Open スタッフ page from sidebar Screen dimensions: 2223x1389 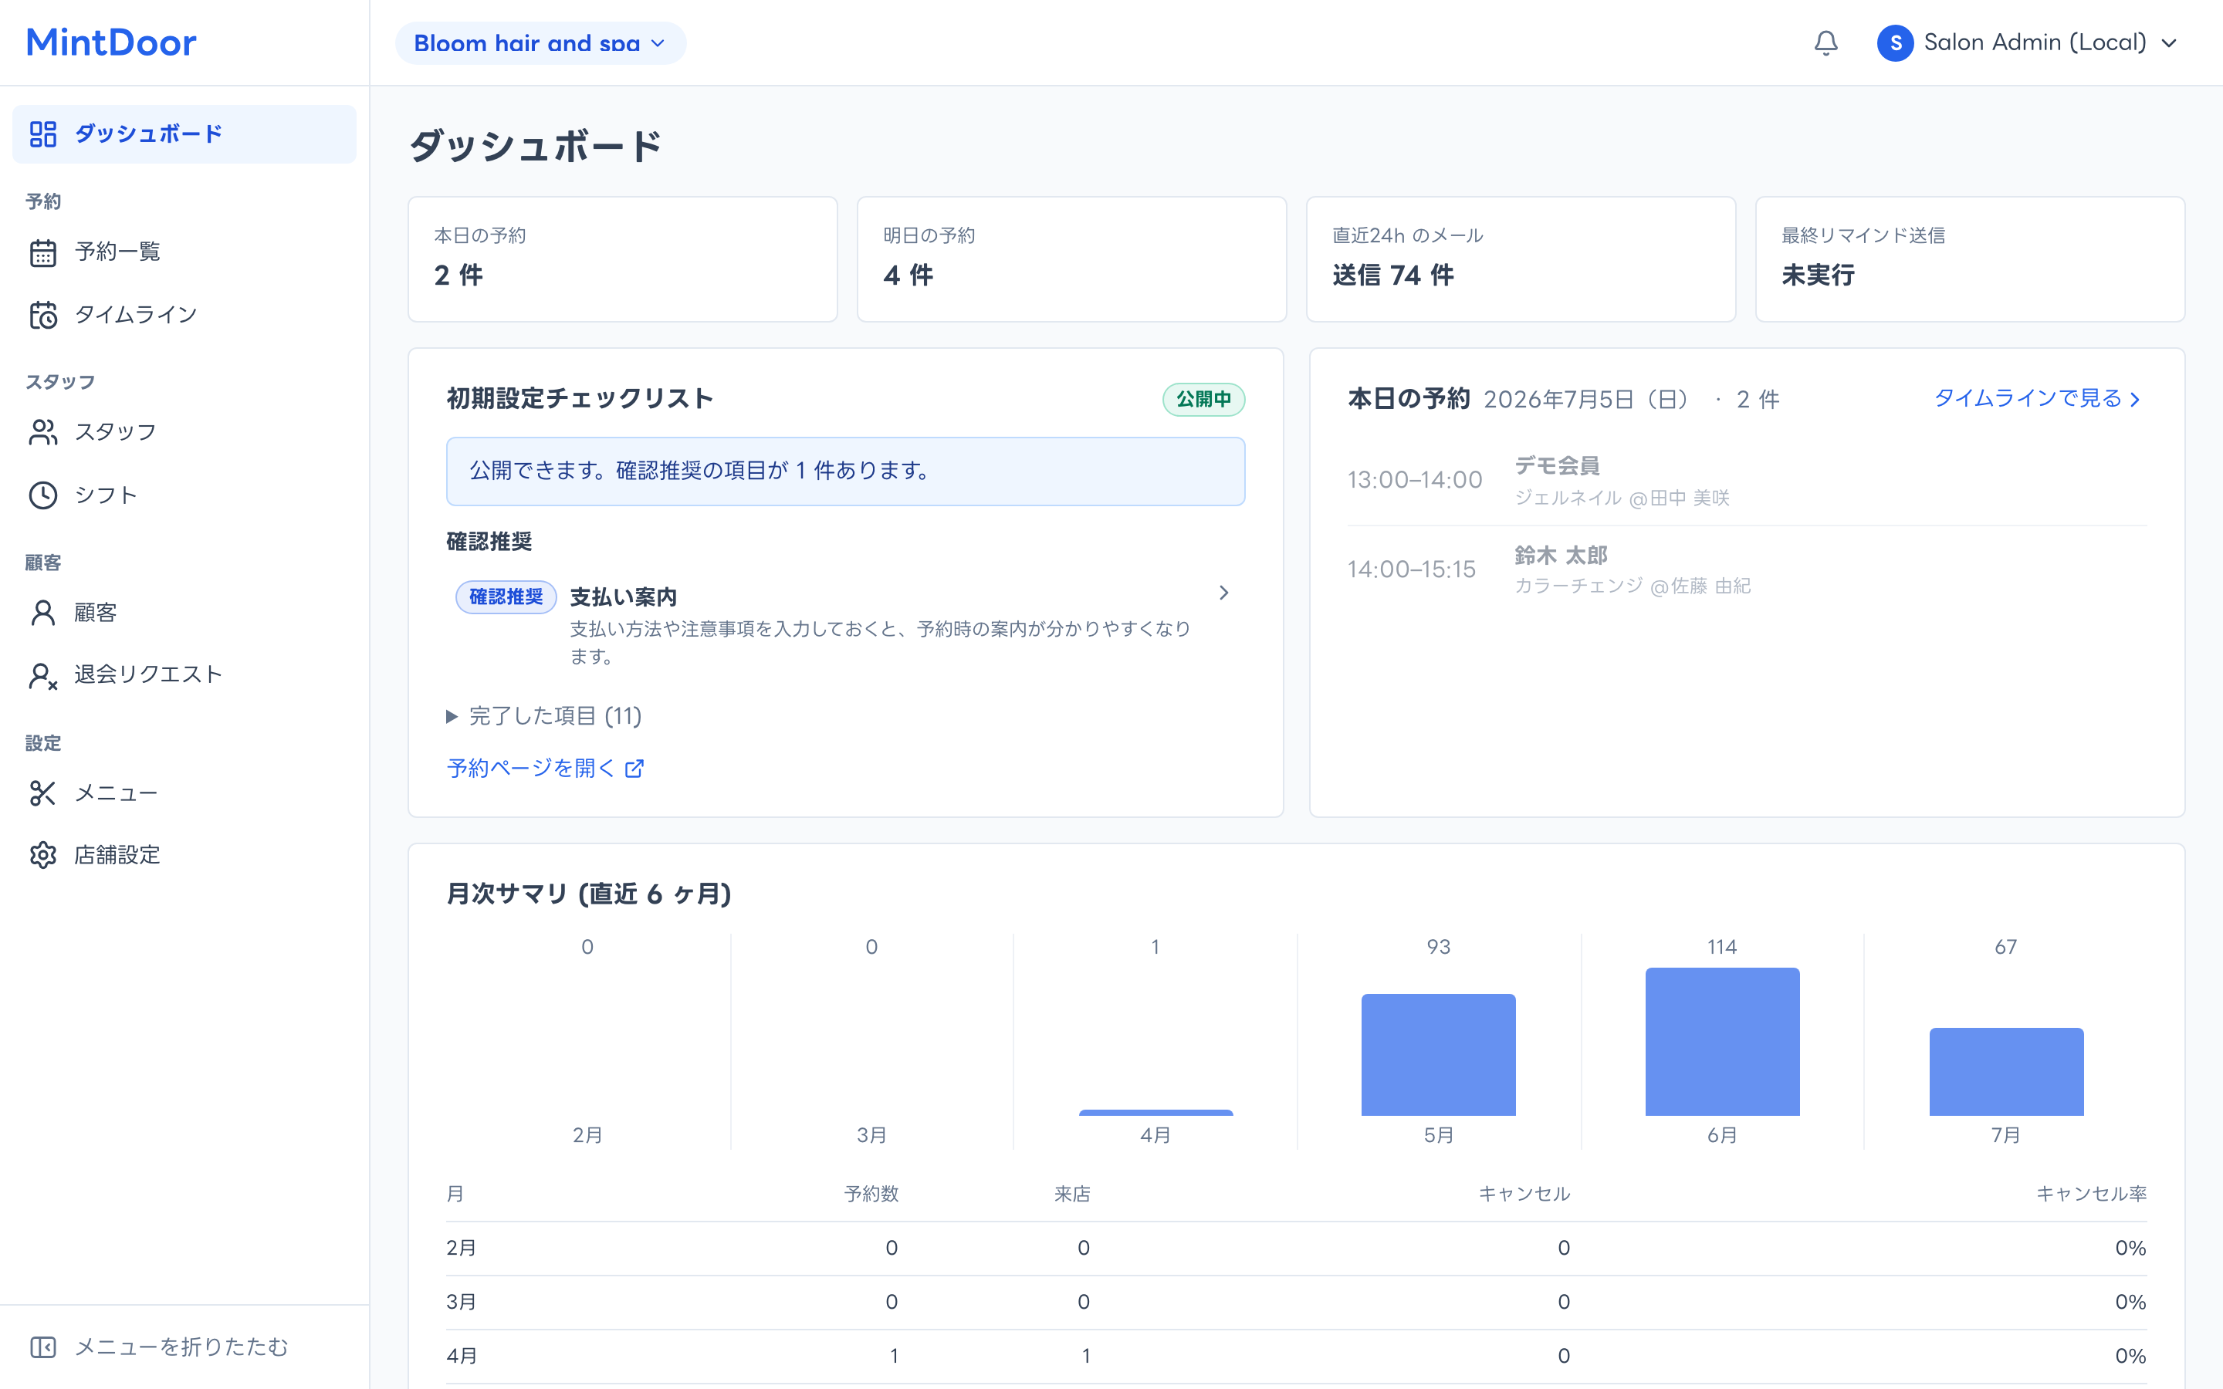click(x=184, y=432)
